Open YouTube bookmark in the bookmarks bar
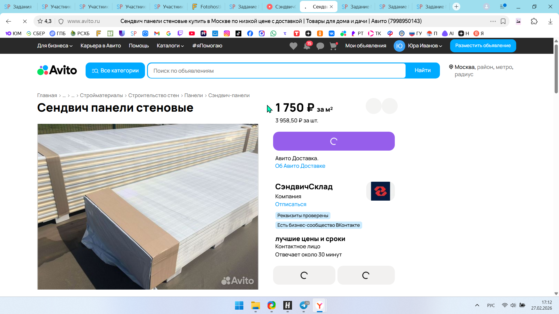The width and height of the screenshot is (559, 314). click(192, 33)
